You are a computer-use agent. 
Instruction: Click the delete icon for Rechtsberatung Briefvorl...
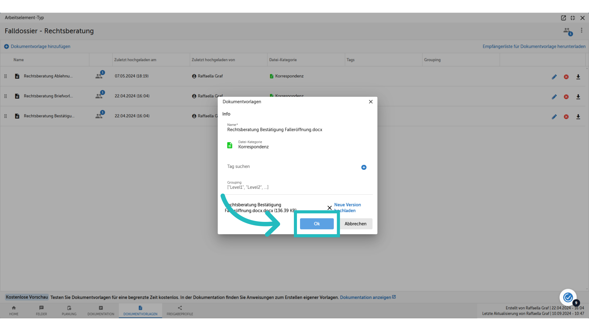tap(566, 97)
